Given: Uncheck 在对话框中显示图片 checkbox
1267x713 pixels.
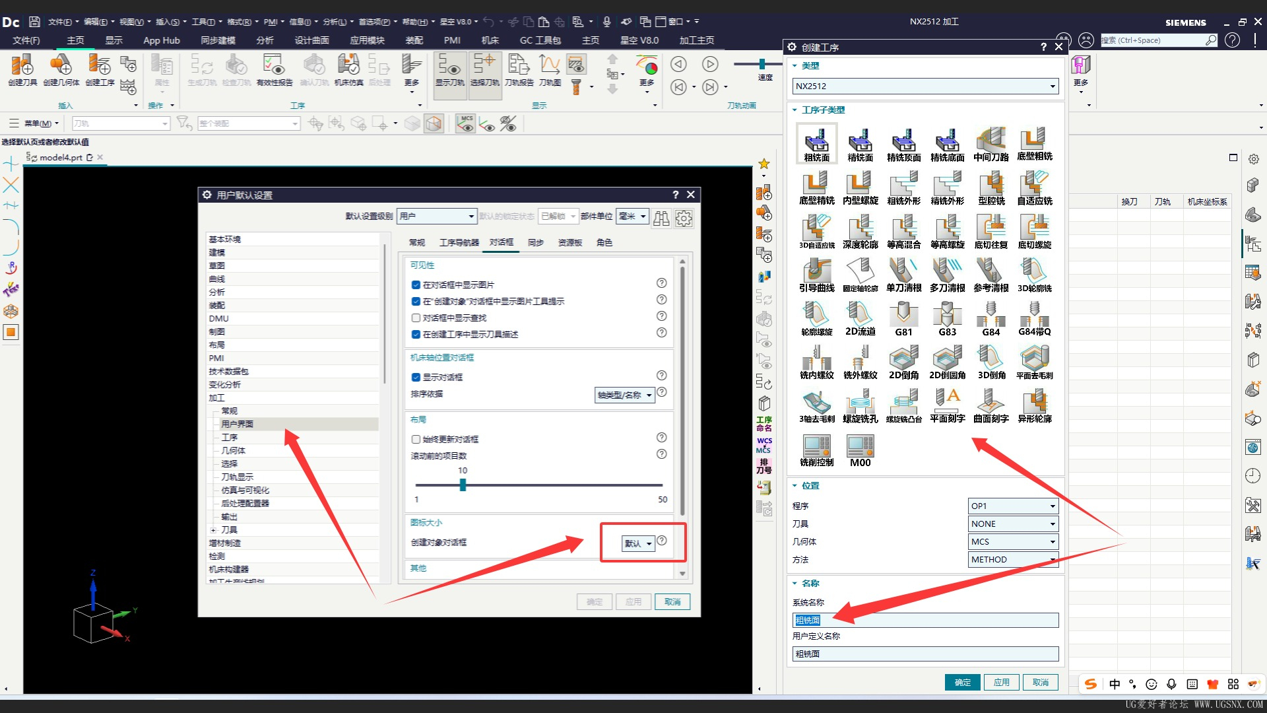Looking at the screenshot, I should click(416, 285).
